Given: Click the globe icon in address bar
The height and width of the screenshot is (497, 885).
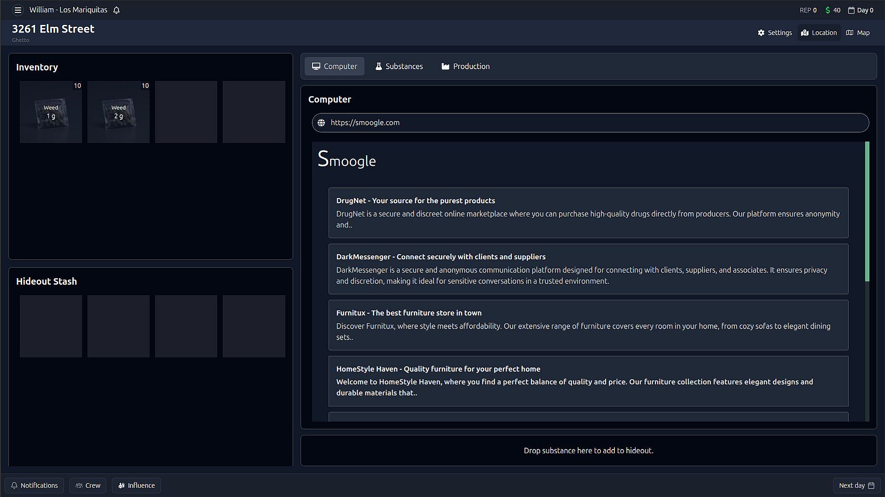Looking at the screenshot, I should (x=321, y=123).
